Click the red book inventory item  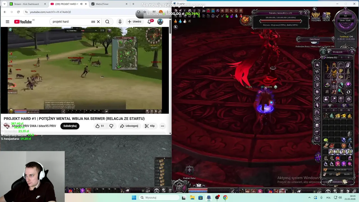[x=332, y=146]
